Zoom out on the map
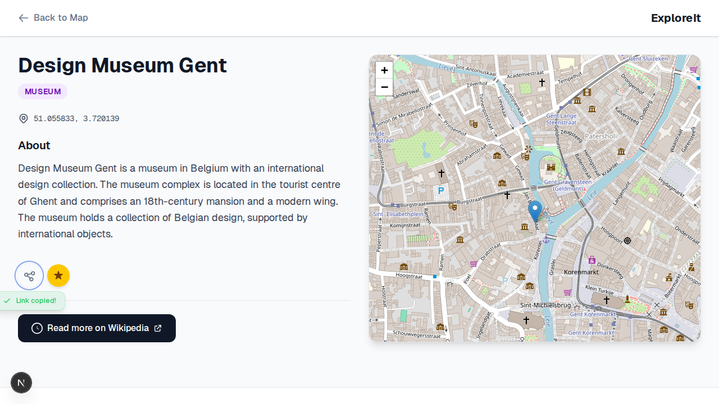719x404 pixels. (x=384, y=87)
